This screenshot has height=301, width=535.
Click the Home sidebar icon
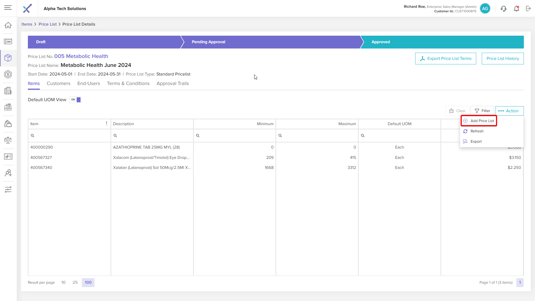pyautogui.click(x=8, y=25)
